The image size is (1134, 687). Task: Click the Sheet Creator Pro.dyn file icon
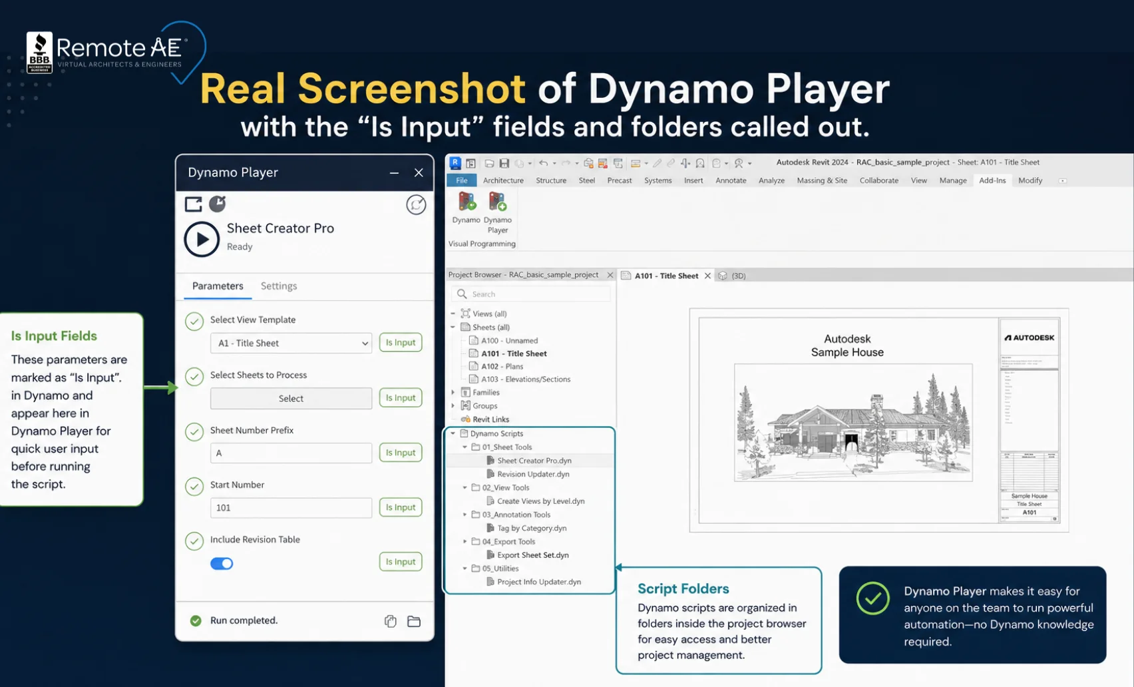(490, 460)
